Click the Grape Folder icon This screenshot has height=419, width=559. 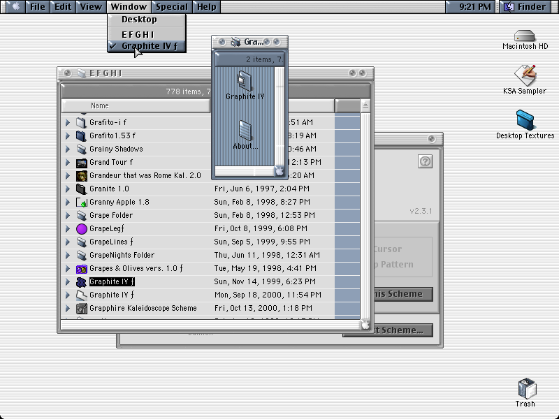(81, 216)
